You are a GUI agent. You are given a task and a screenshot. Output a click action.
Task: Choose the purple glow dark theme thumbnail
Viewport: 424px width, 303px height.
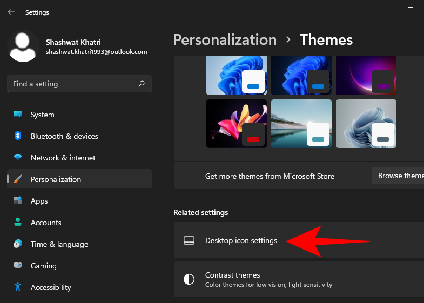(366, 75)
